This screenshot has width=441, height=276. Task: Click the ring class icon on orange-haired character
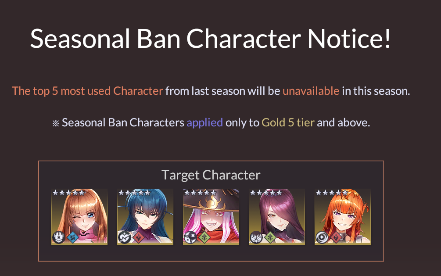[x=322, y=237]
